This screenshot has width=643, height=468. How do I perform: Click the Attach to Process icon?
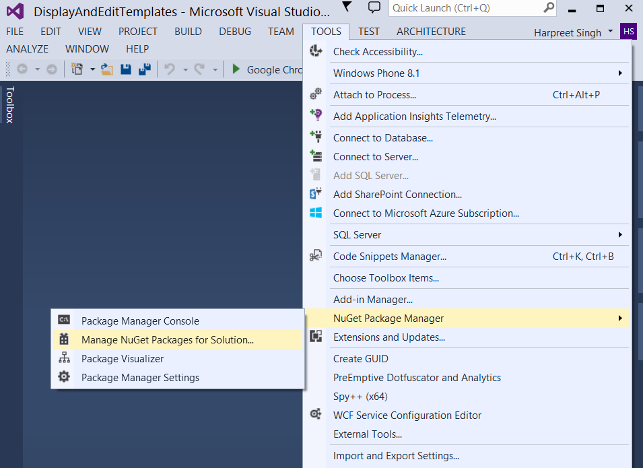pyautogui.click(x=316, y=95)
